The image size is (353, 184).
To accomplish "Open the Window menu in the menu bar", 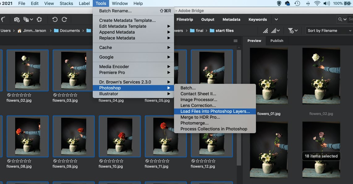I will pyautogui.click(x=120, y=3).
